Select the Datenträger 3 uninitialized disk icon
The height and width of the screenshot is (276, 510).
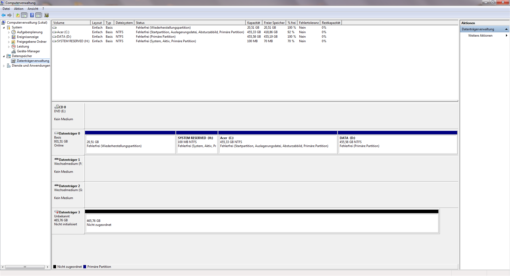57,212
